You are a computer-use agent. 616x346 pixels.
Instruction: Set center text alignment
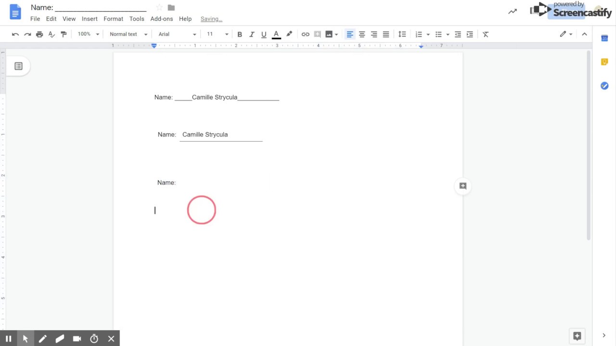362,34
